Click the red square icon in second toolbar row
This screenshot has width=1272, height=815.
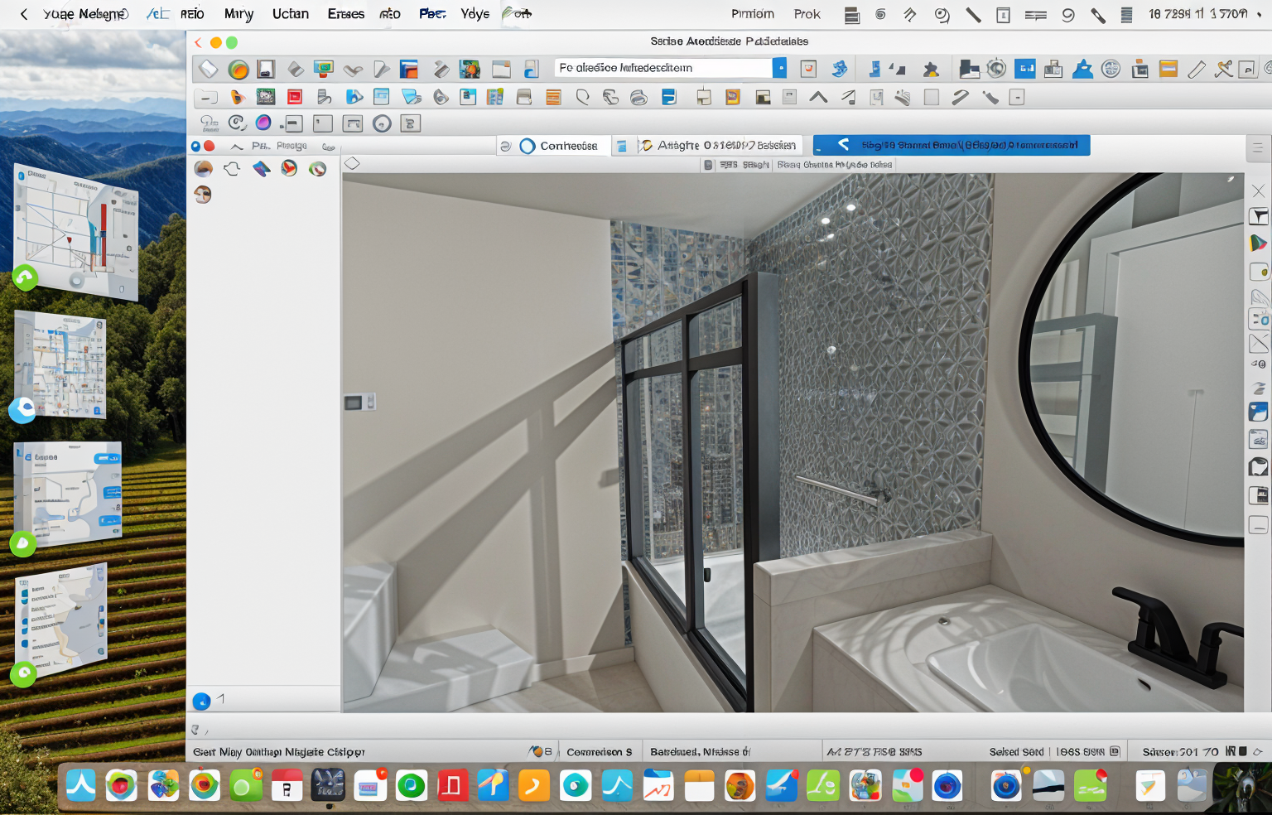(x=294, y=98)
